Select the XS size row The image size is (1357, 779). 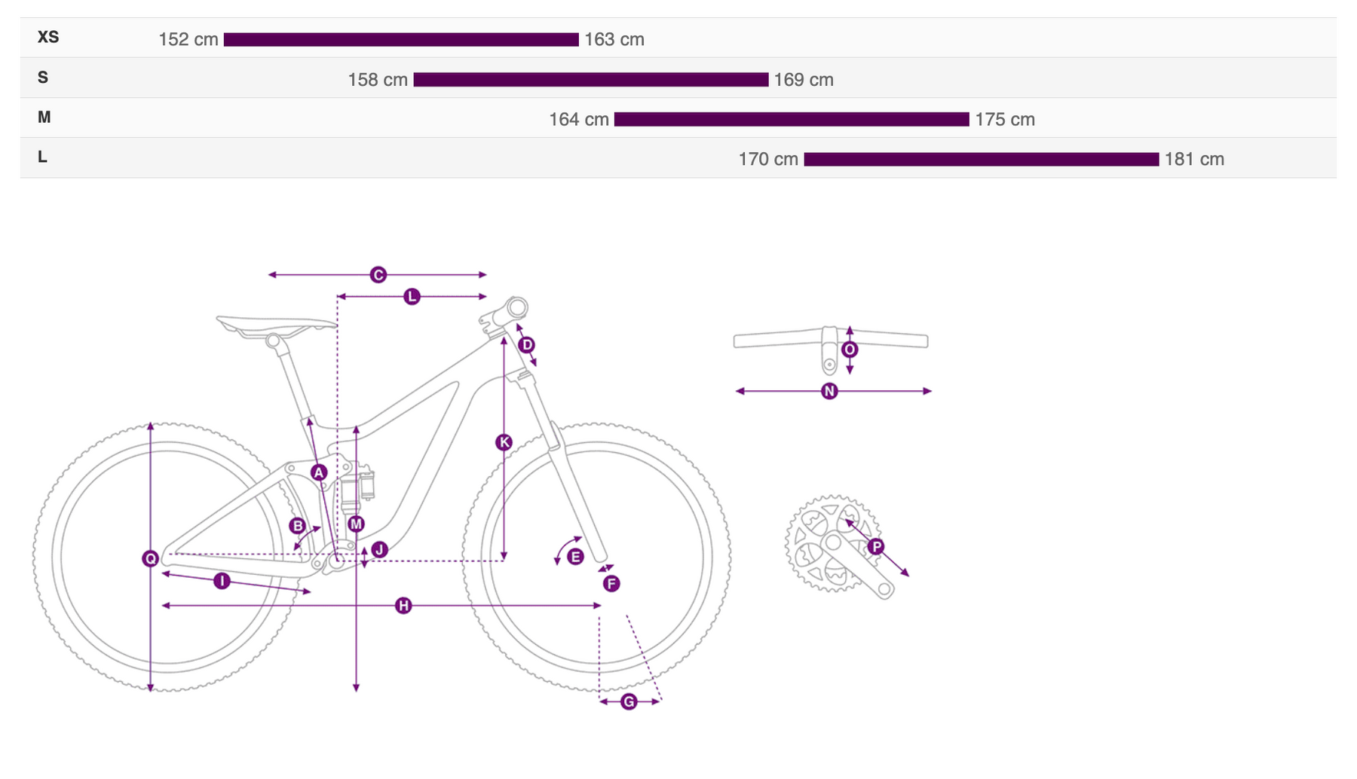(678, 38)
